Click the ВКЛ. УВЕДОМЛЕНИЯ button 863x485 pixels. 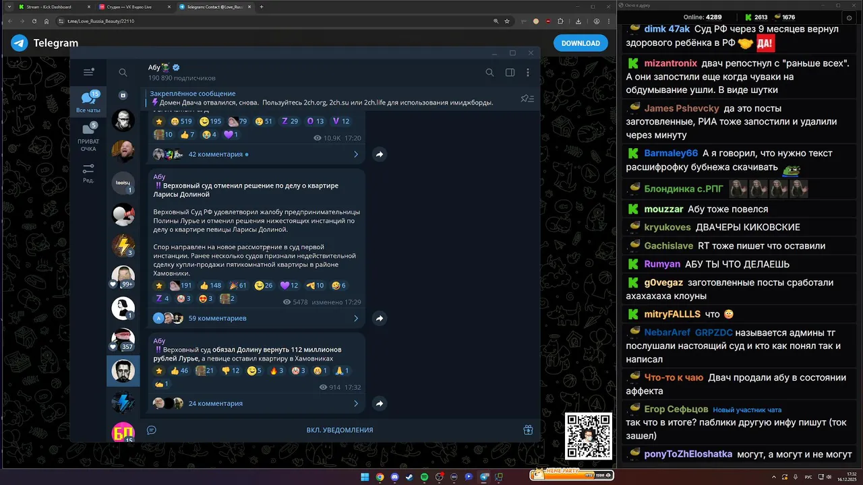[x=340, y=430]
